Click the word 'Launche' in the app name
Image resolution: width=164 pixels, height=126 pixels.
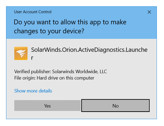[x=136, y=50]
